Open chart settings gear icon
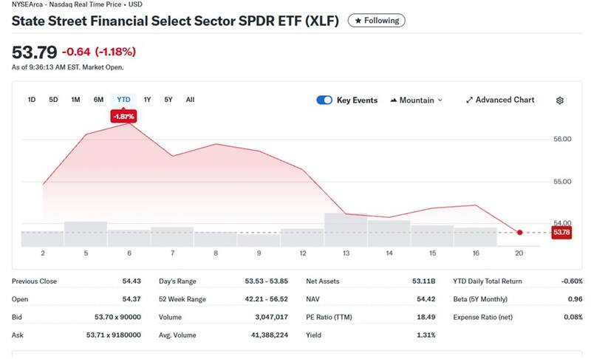Screen dimensions: 591x359 pos(559,100)
